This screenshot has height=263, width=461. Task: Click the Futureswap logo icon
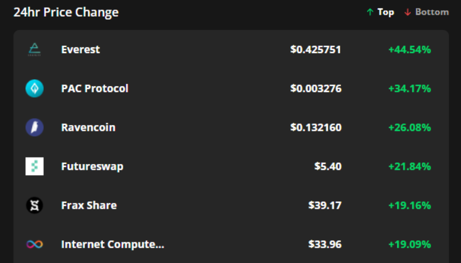coord(34,167)
